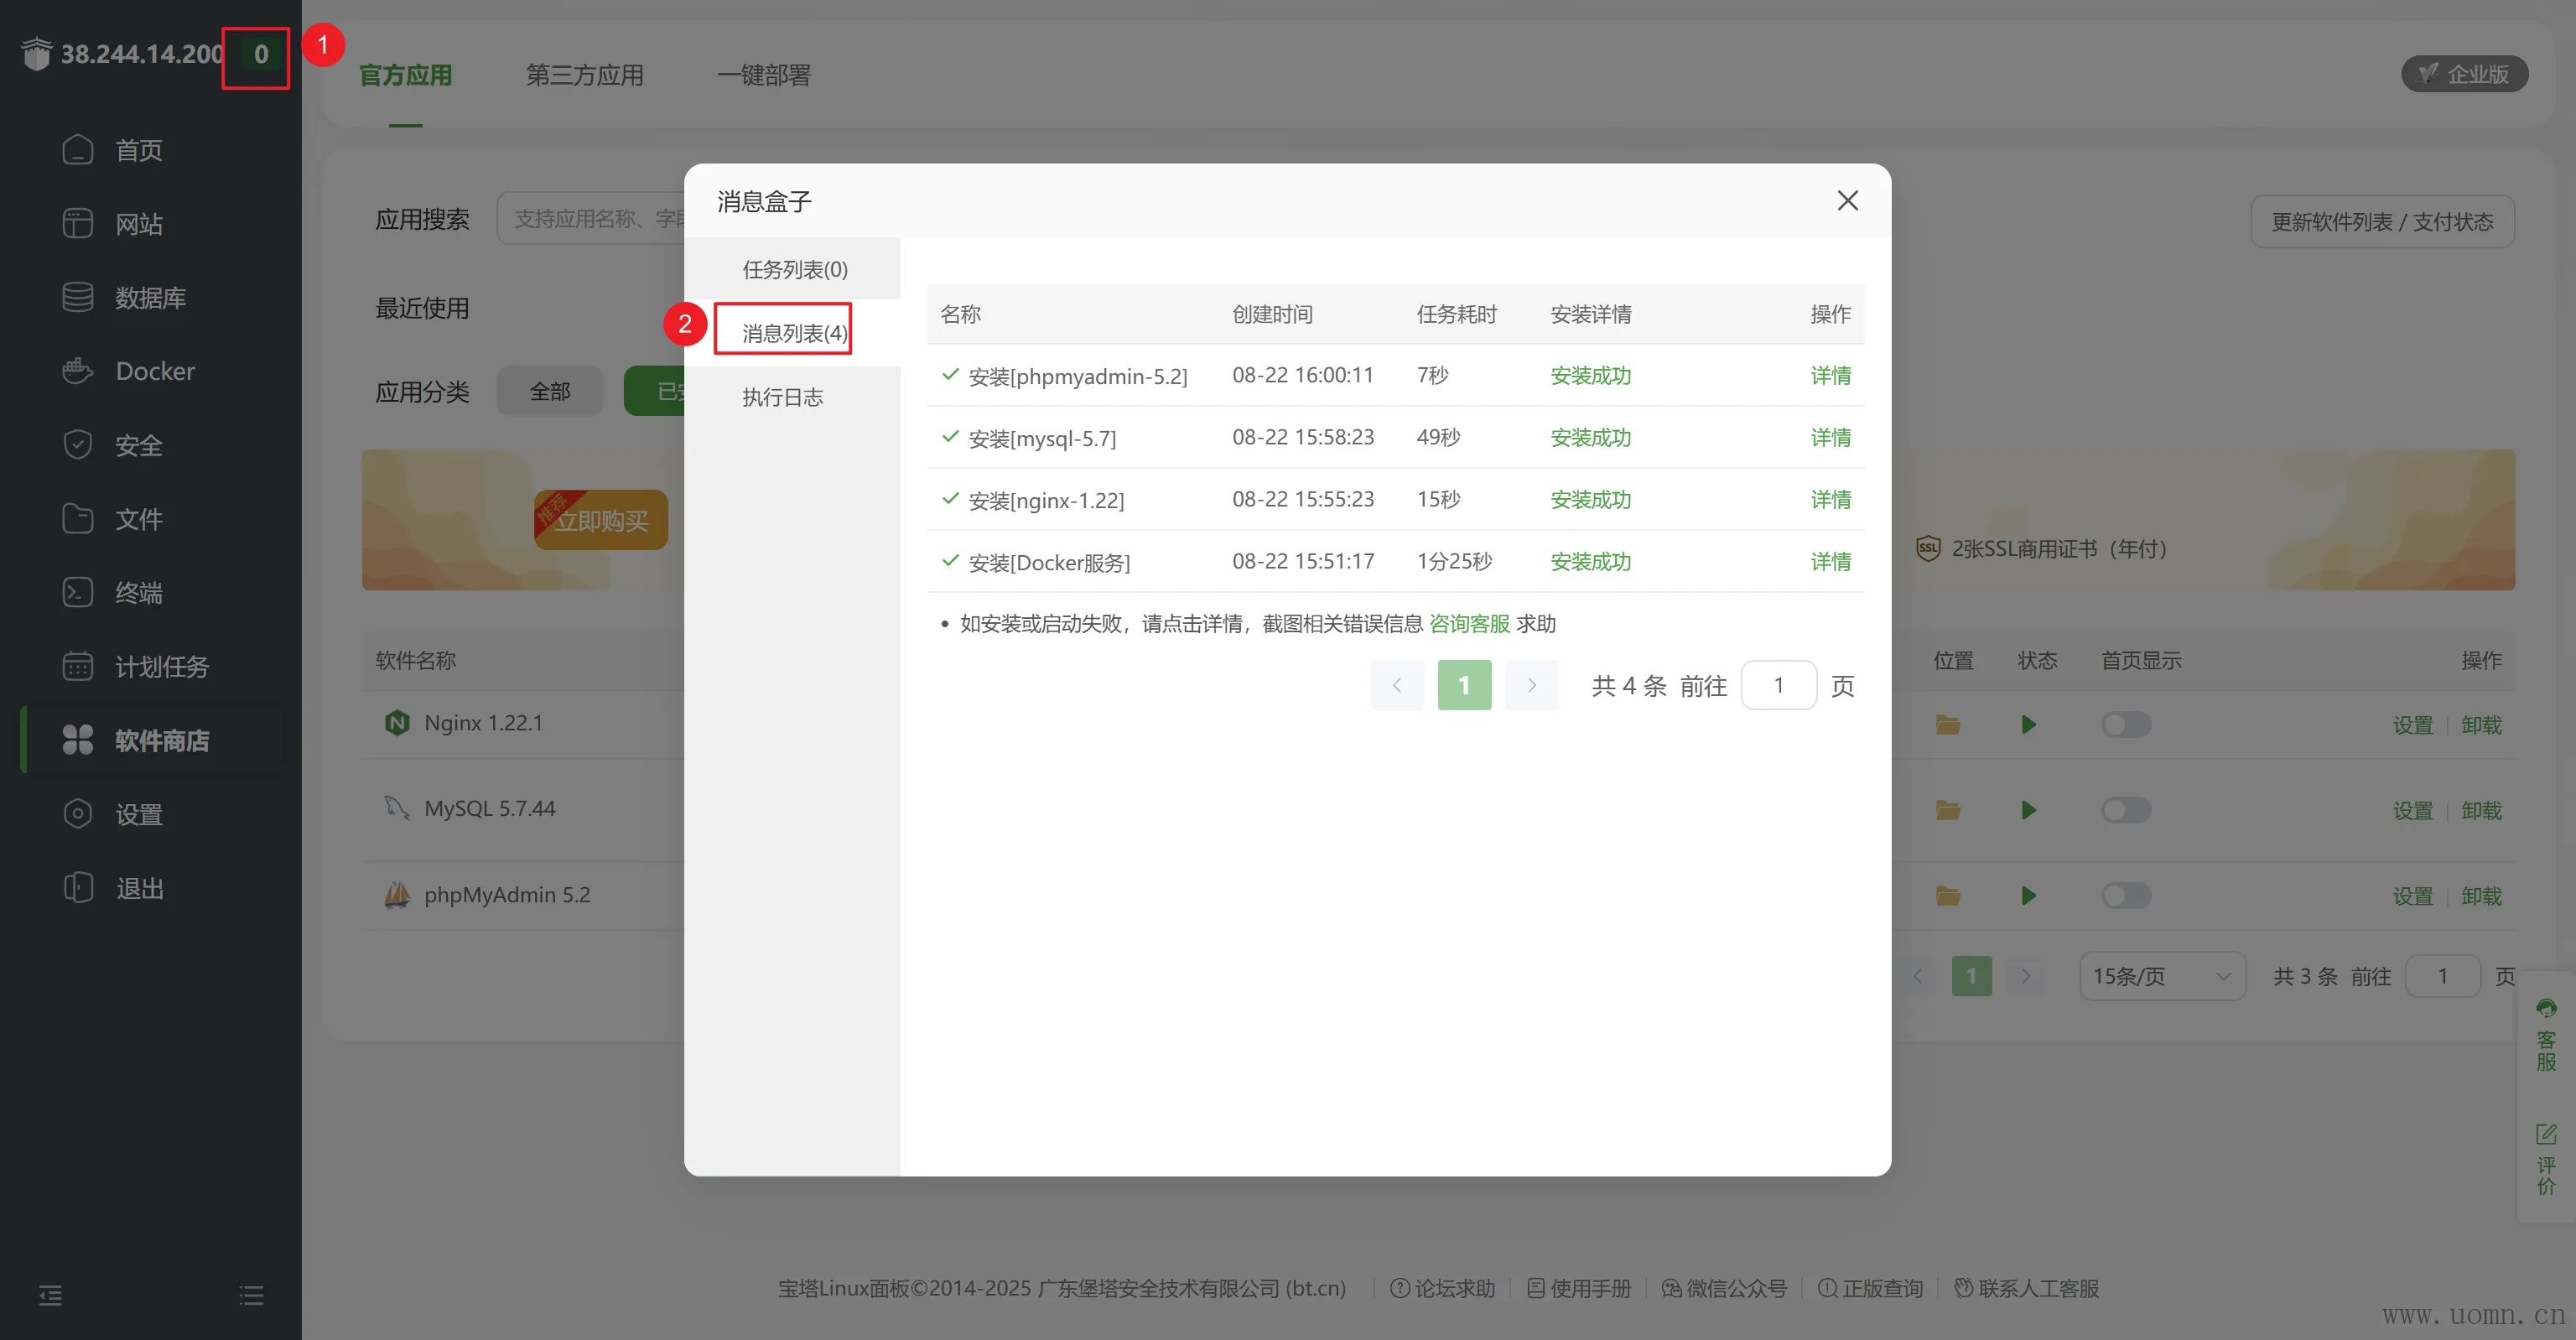Open the Docker sidebar icon
Image resolution: width=2576 pixels, height=1340 pixels.
pos(77,371)
